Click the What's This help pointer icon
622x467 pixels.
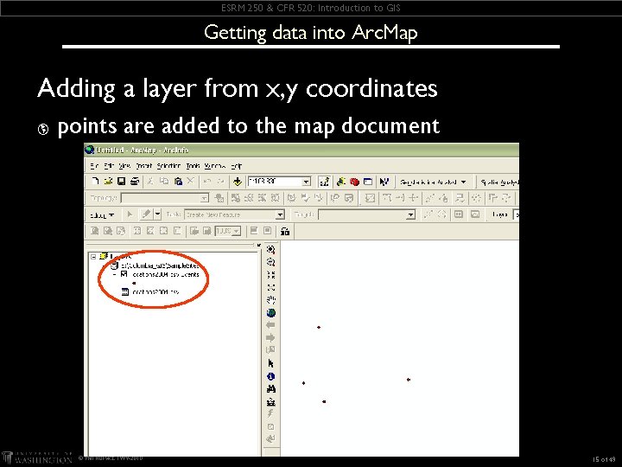click(384, 182)
